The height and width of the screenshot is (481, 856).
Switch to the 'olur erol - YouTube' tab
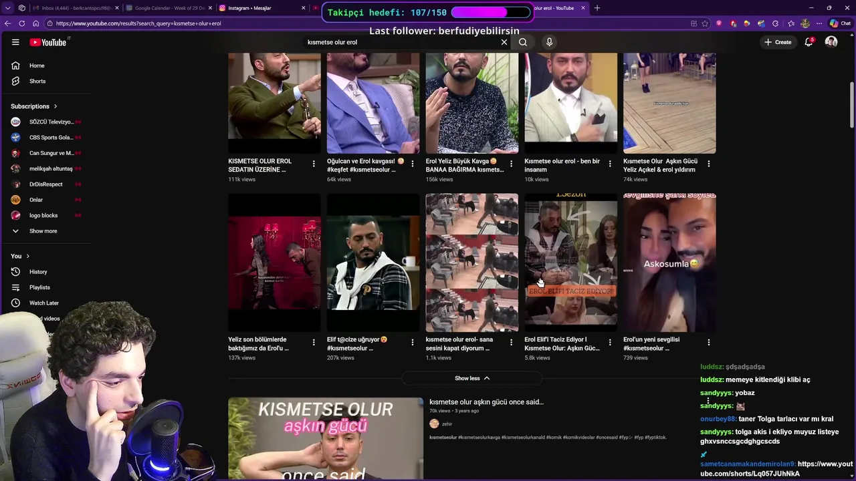(x=560, y=8)
